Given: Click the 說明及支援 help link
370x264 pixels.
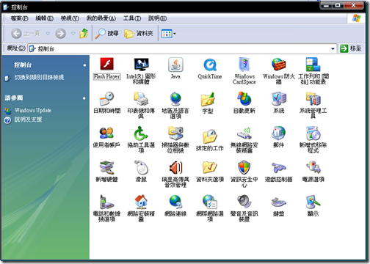Looking at the screenshot, I should 28,120.
